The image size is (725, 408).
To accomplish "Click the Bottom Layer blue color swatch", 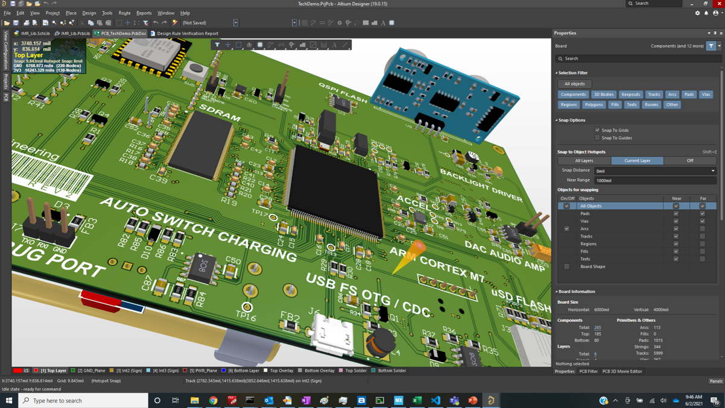I will coord(223,371).
